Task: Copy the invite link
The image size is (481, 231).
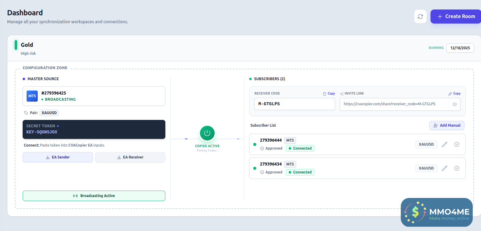Action: pos(454,94)
